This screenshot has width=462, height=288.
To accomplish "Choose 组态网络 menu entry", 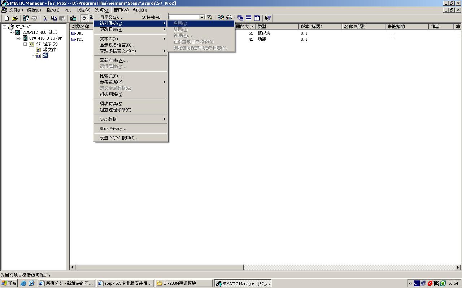I will tap(131, 94).
